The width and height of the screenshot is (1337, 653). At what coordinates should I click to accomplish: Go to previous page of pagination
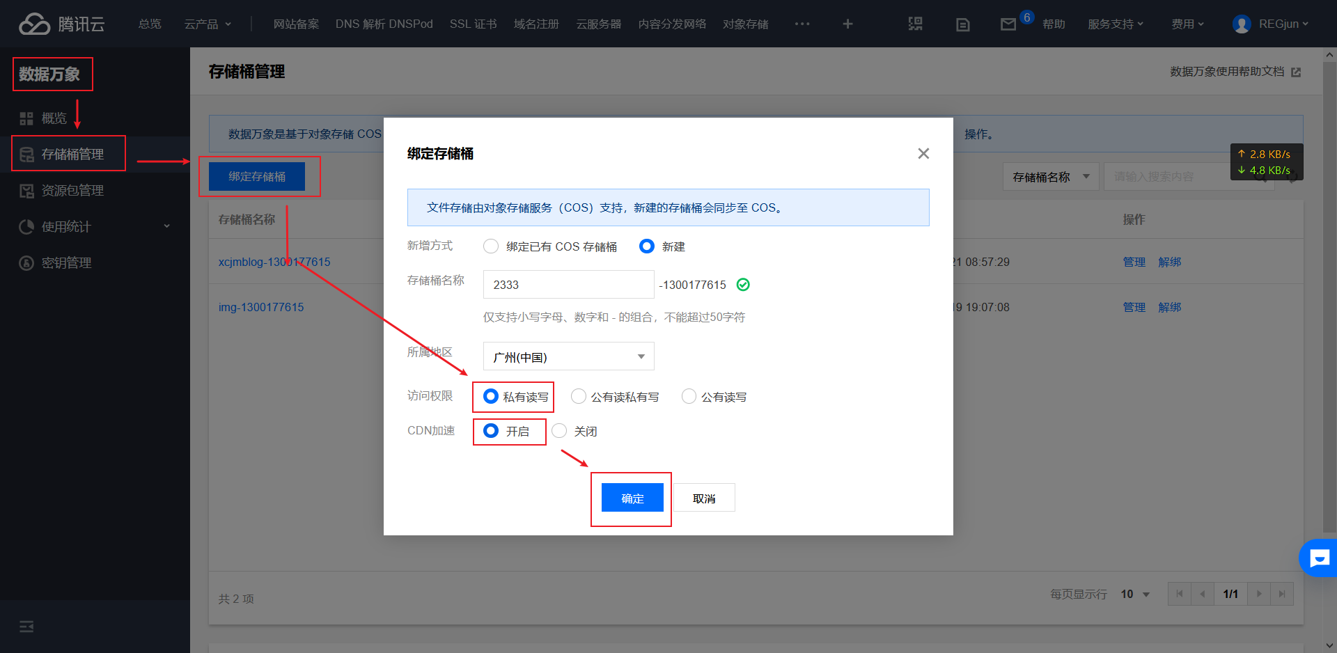[1203, 594]
